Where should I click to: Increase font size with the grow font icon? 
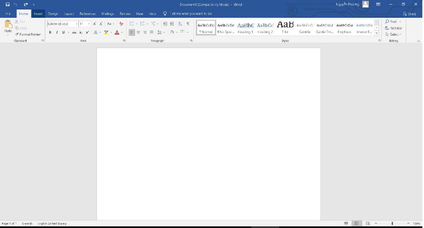click(94, 24)
